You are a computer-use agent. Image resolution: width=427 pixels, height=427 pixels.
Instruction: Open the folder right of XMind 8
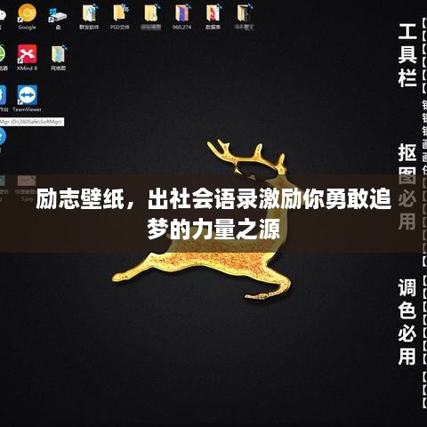[58, 58]
